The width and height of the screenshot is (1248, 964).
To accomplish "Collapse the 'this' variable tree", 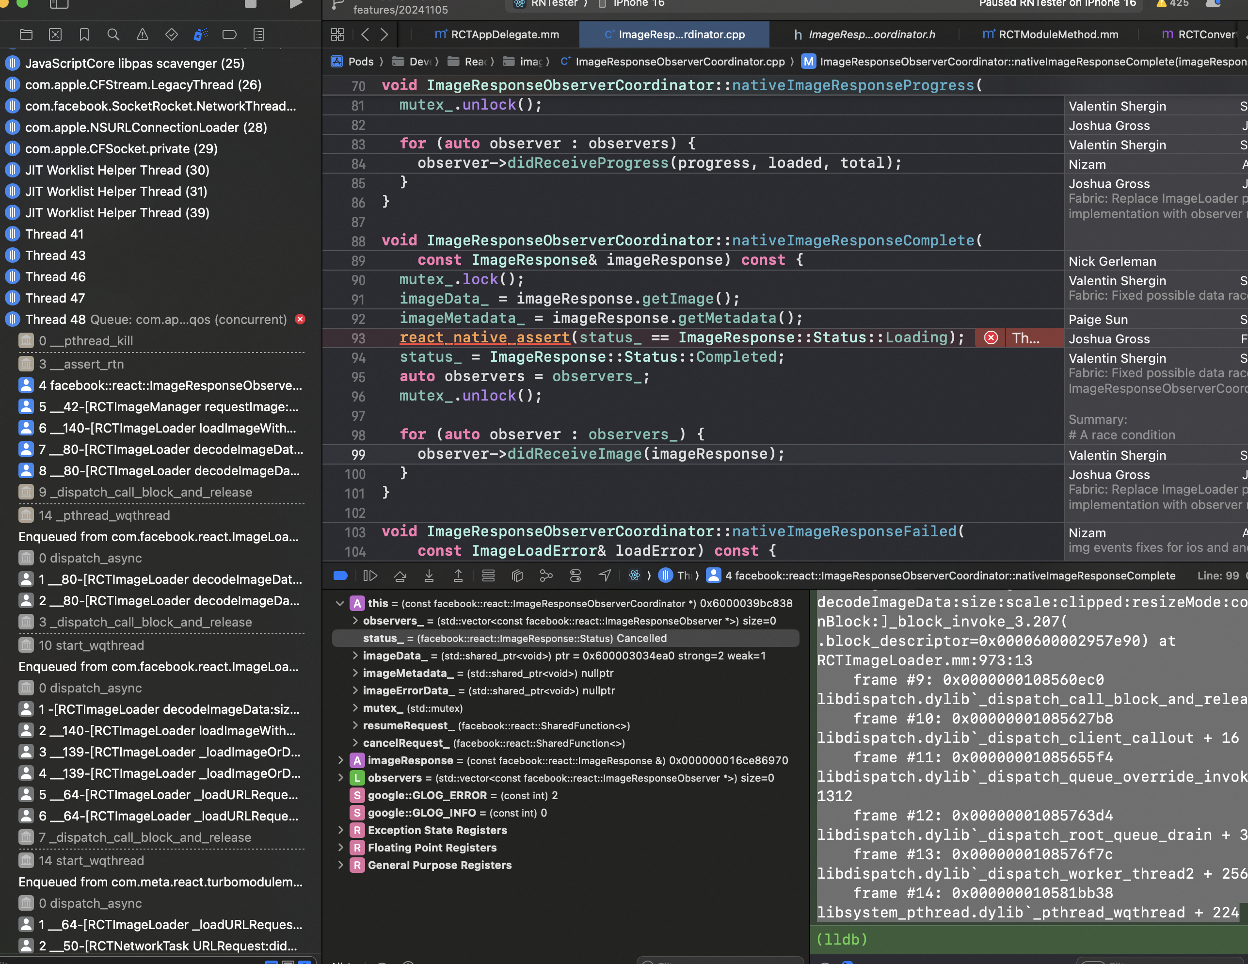I will (340, 603).
